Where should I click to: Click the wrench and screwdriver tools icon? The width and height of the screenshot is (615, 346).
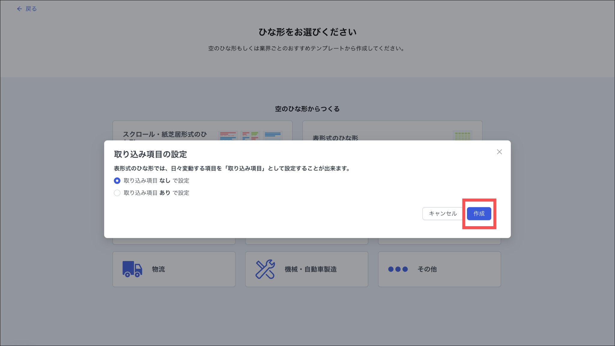[x=265, y=269]
